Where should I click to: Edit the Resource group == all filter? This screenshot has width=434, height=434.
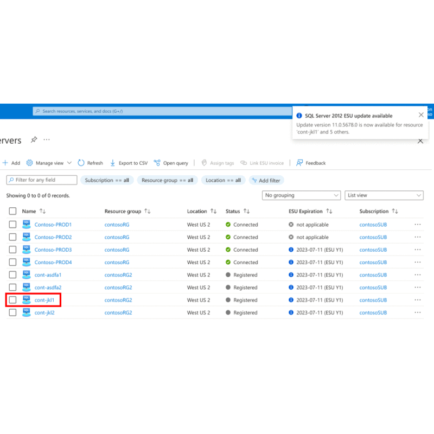click(x=167, y=180)
